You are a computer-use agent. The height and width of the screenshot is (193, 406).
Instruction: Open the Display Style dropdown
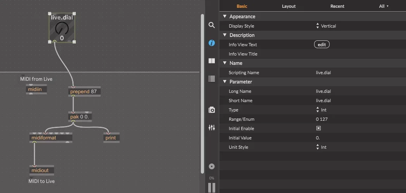pyautogui.click(x=326, y=26)
